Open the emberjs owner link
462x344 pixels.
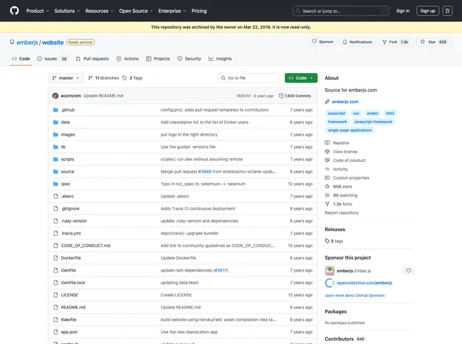[28, 42]
